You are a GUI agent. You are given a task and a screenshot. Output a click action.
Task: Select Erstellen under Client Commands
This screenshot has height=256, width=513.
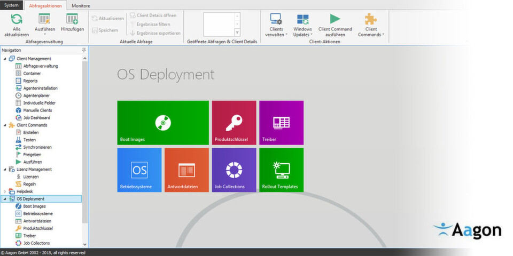pos(31,133)
